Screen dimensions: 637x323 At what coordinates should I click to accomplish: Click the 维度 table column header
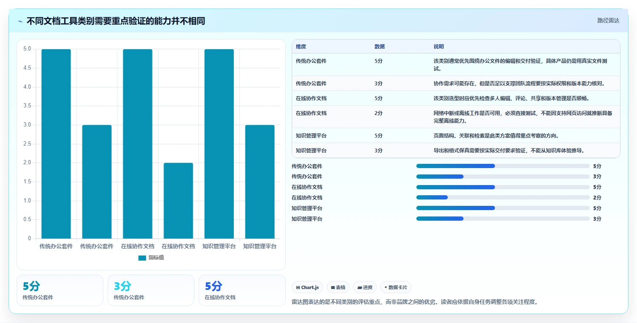pyautogui.click(x=301, y=47)
